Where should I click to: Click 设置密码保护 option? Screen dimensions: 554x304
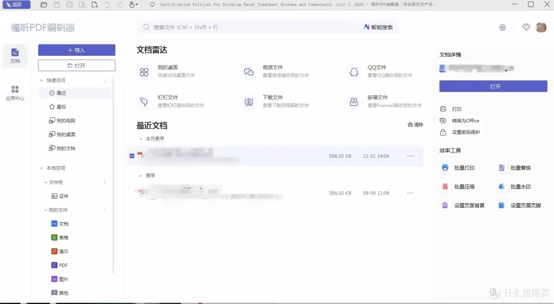pos(460,132)
